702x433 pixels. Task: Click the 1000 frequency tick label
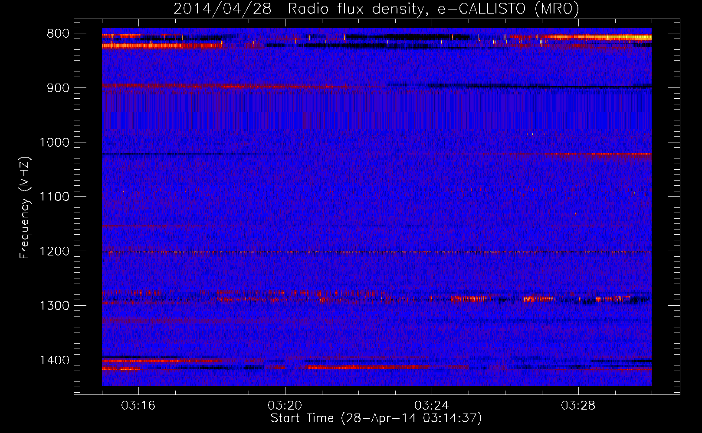click(x=54, y=142)
